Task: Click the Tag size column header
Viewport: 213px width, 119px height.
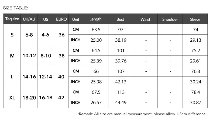Action: click(12, 19)
